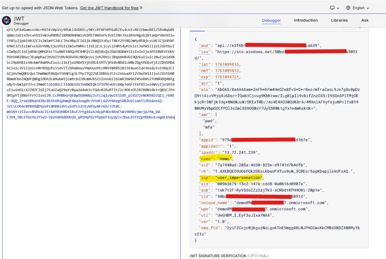This screenshot has height=259, width=386.
Task: Click the "unique_name" claim key
Action: (214, 203)
